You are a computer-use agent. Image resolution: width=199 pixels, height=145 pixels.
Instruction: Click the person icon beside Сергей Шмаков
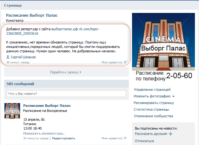coord(8,57)
